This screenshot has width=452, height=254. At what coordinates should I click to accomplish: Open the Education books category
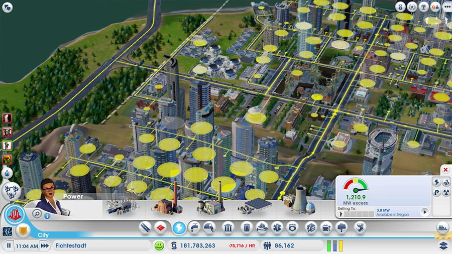(311, 228)
